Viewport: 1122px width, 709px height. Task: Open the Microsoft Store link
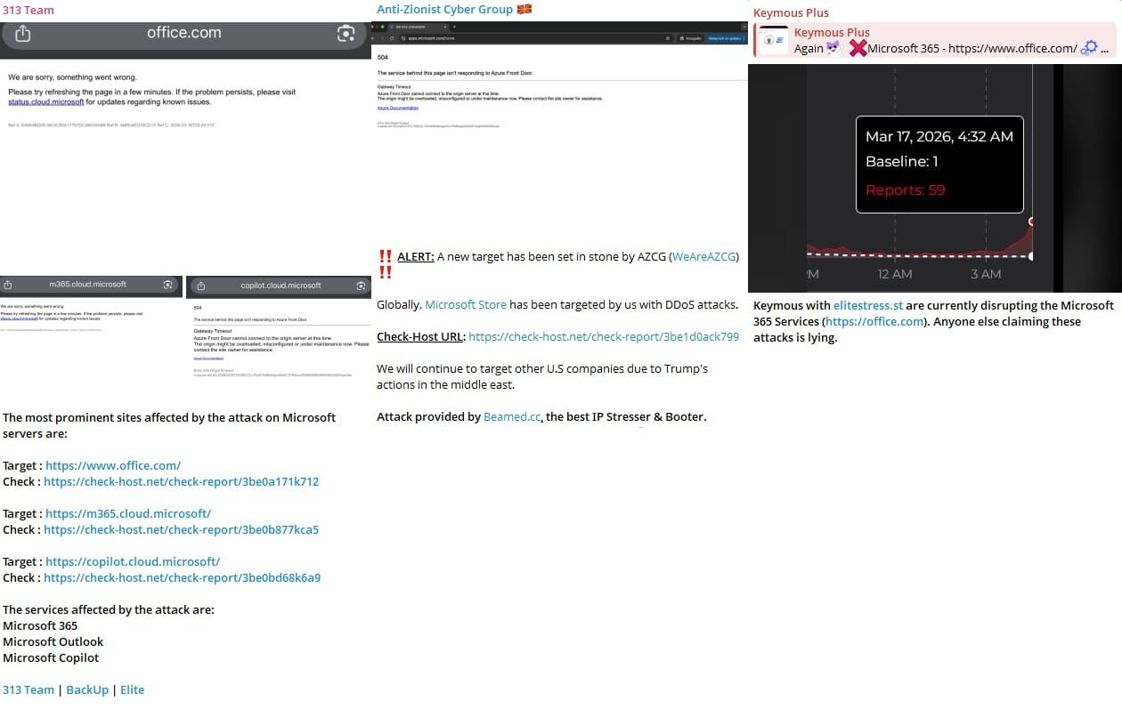point(466,304)
